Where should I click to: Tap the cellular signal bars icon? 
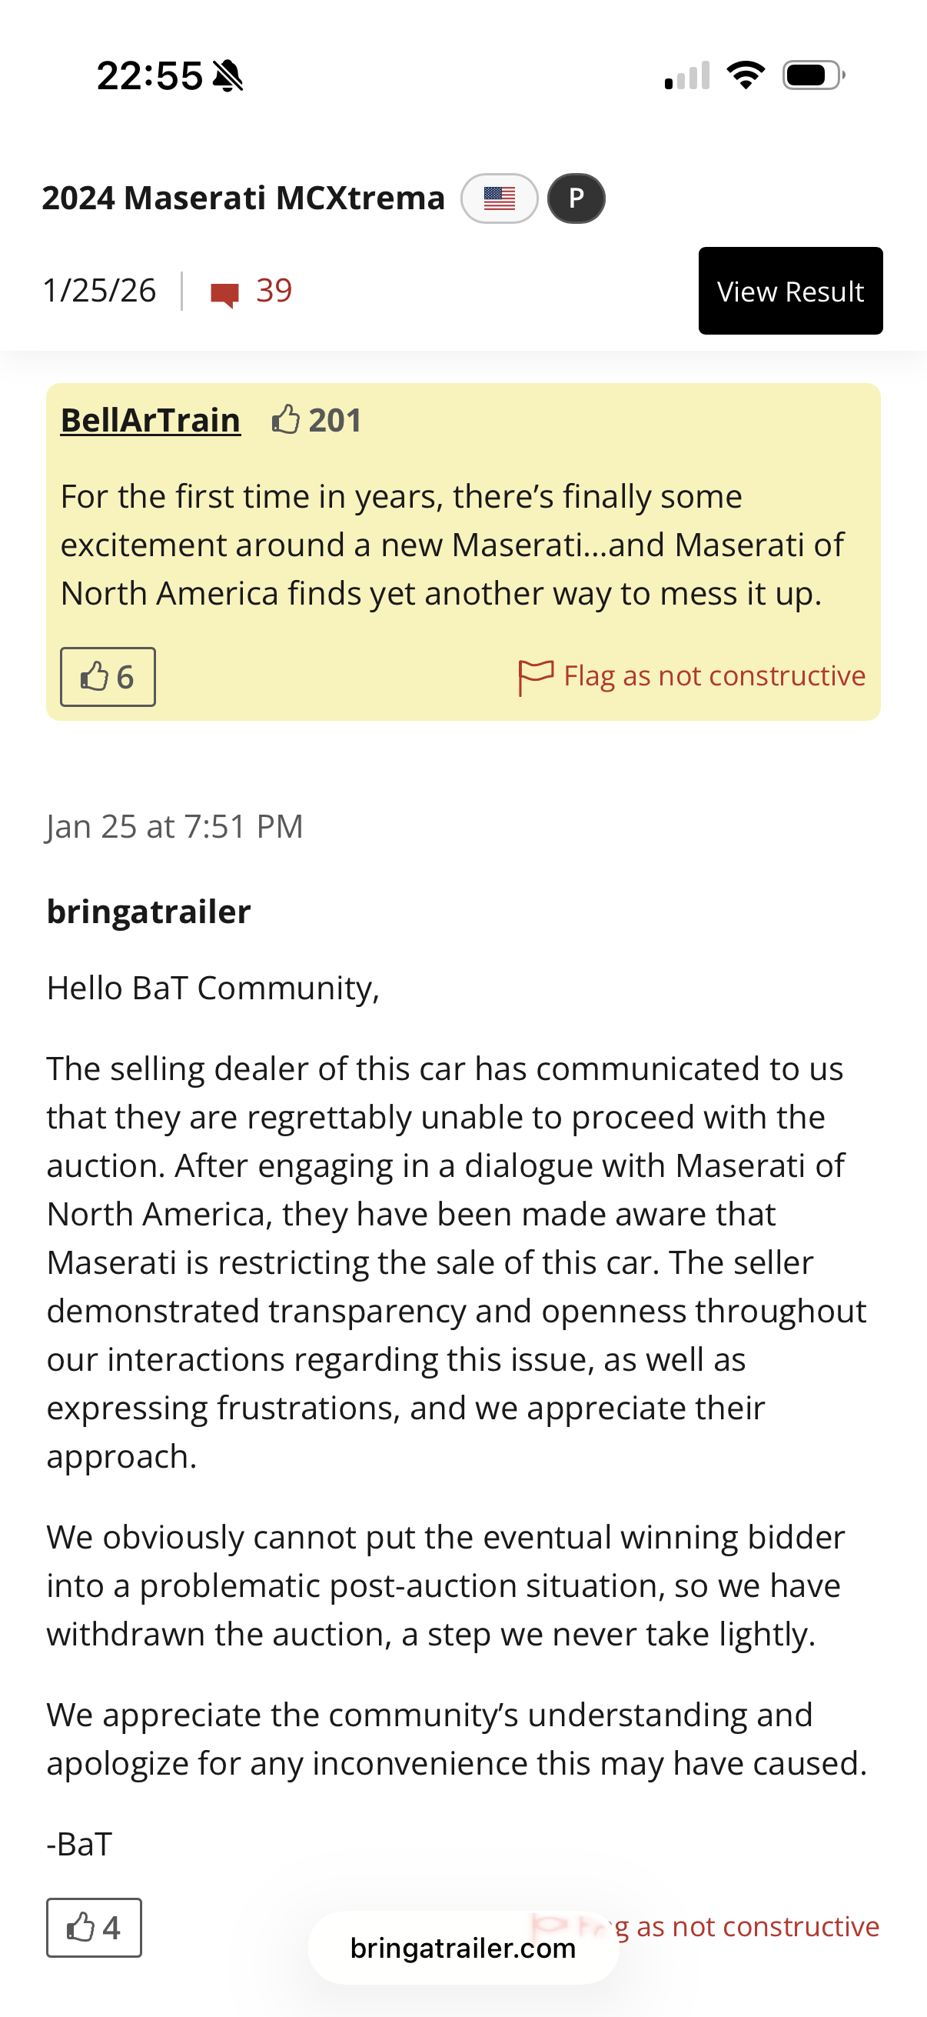click(687, 76)
